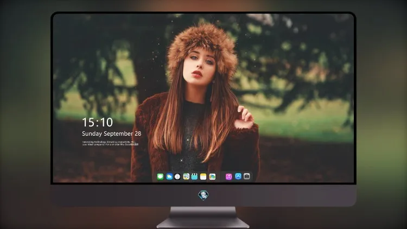Open the Clock app in the dock
The image size is (407, 229).
click(x=177, y=176)
